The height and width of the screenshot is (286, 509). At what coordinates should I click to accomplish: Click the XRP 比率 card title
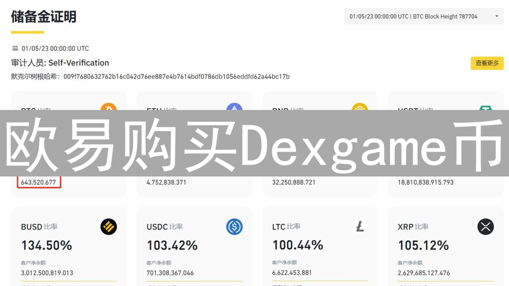413,227
